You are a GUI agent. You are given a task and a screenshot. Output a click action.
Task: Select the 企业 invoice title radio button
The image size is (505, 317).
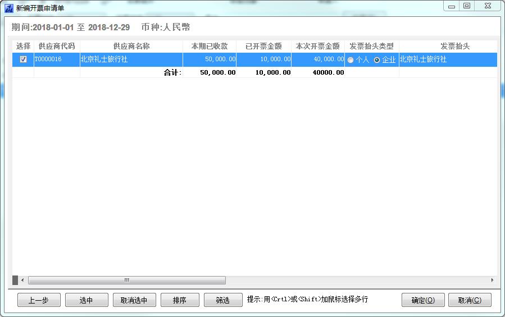coord(377,60)
